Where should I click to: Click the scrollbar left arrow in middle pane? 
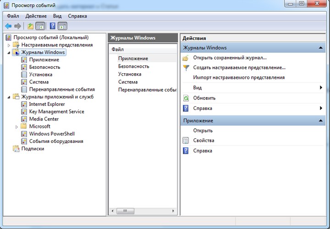[x=113, y=211]
